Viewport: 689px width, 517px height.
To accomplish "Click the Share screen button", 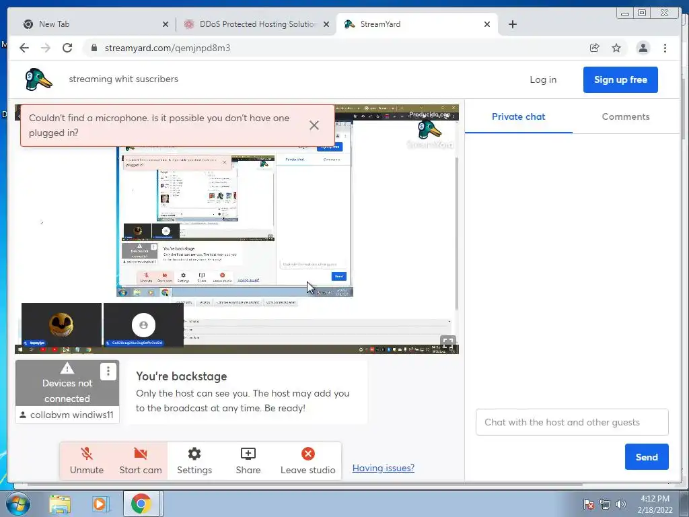I will [248, 460].
